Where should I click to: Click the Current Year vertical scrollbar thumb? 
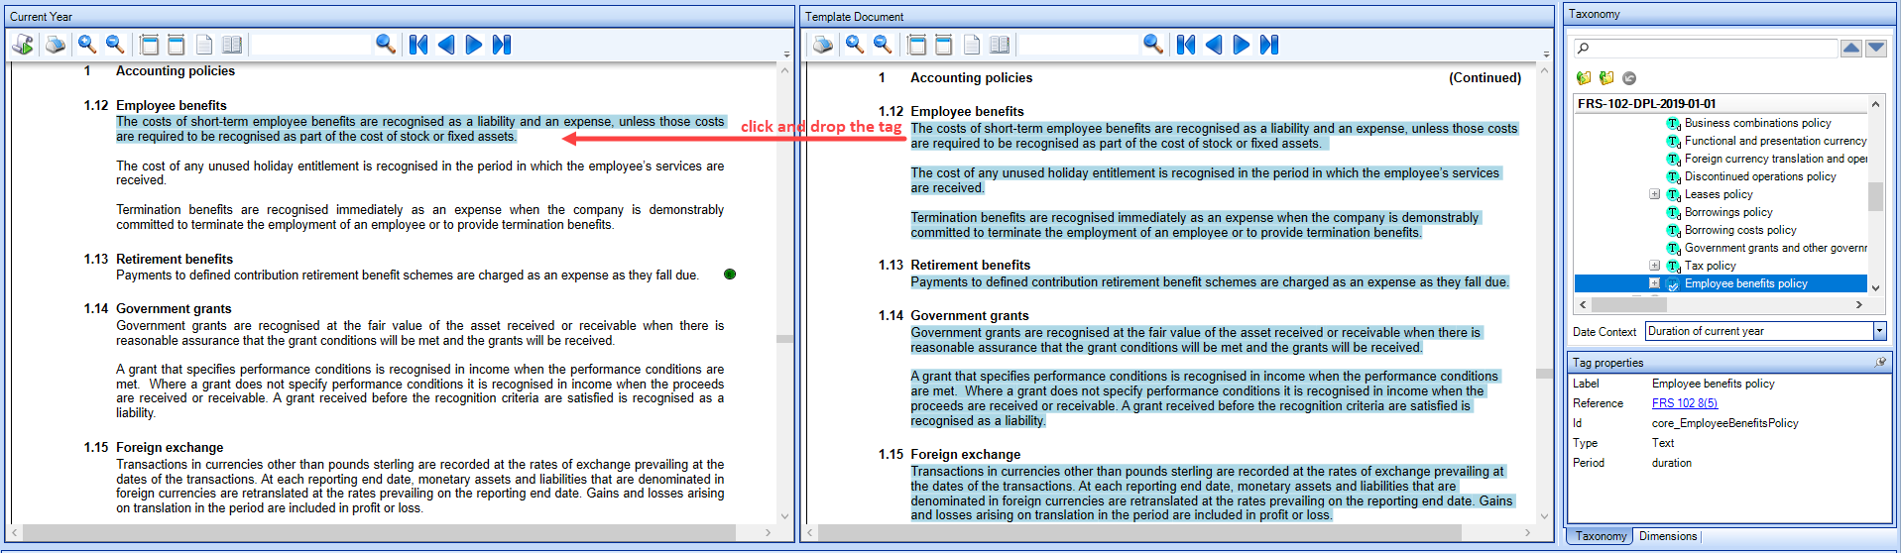tap(785, 339)
